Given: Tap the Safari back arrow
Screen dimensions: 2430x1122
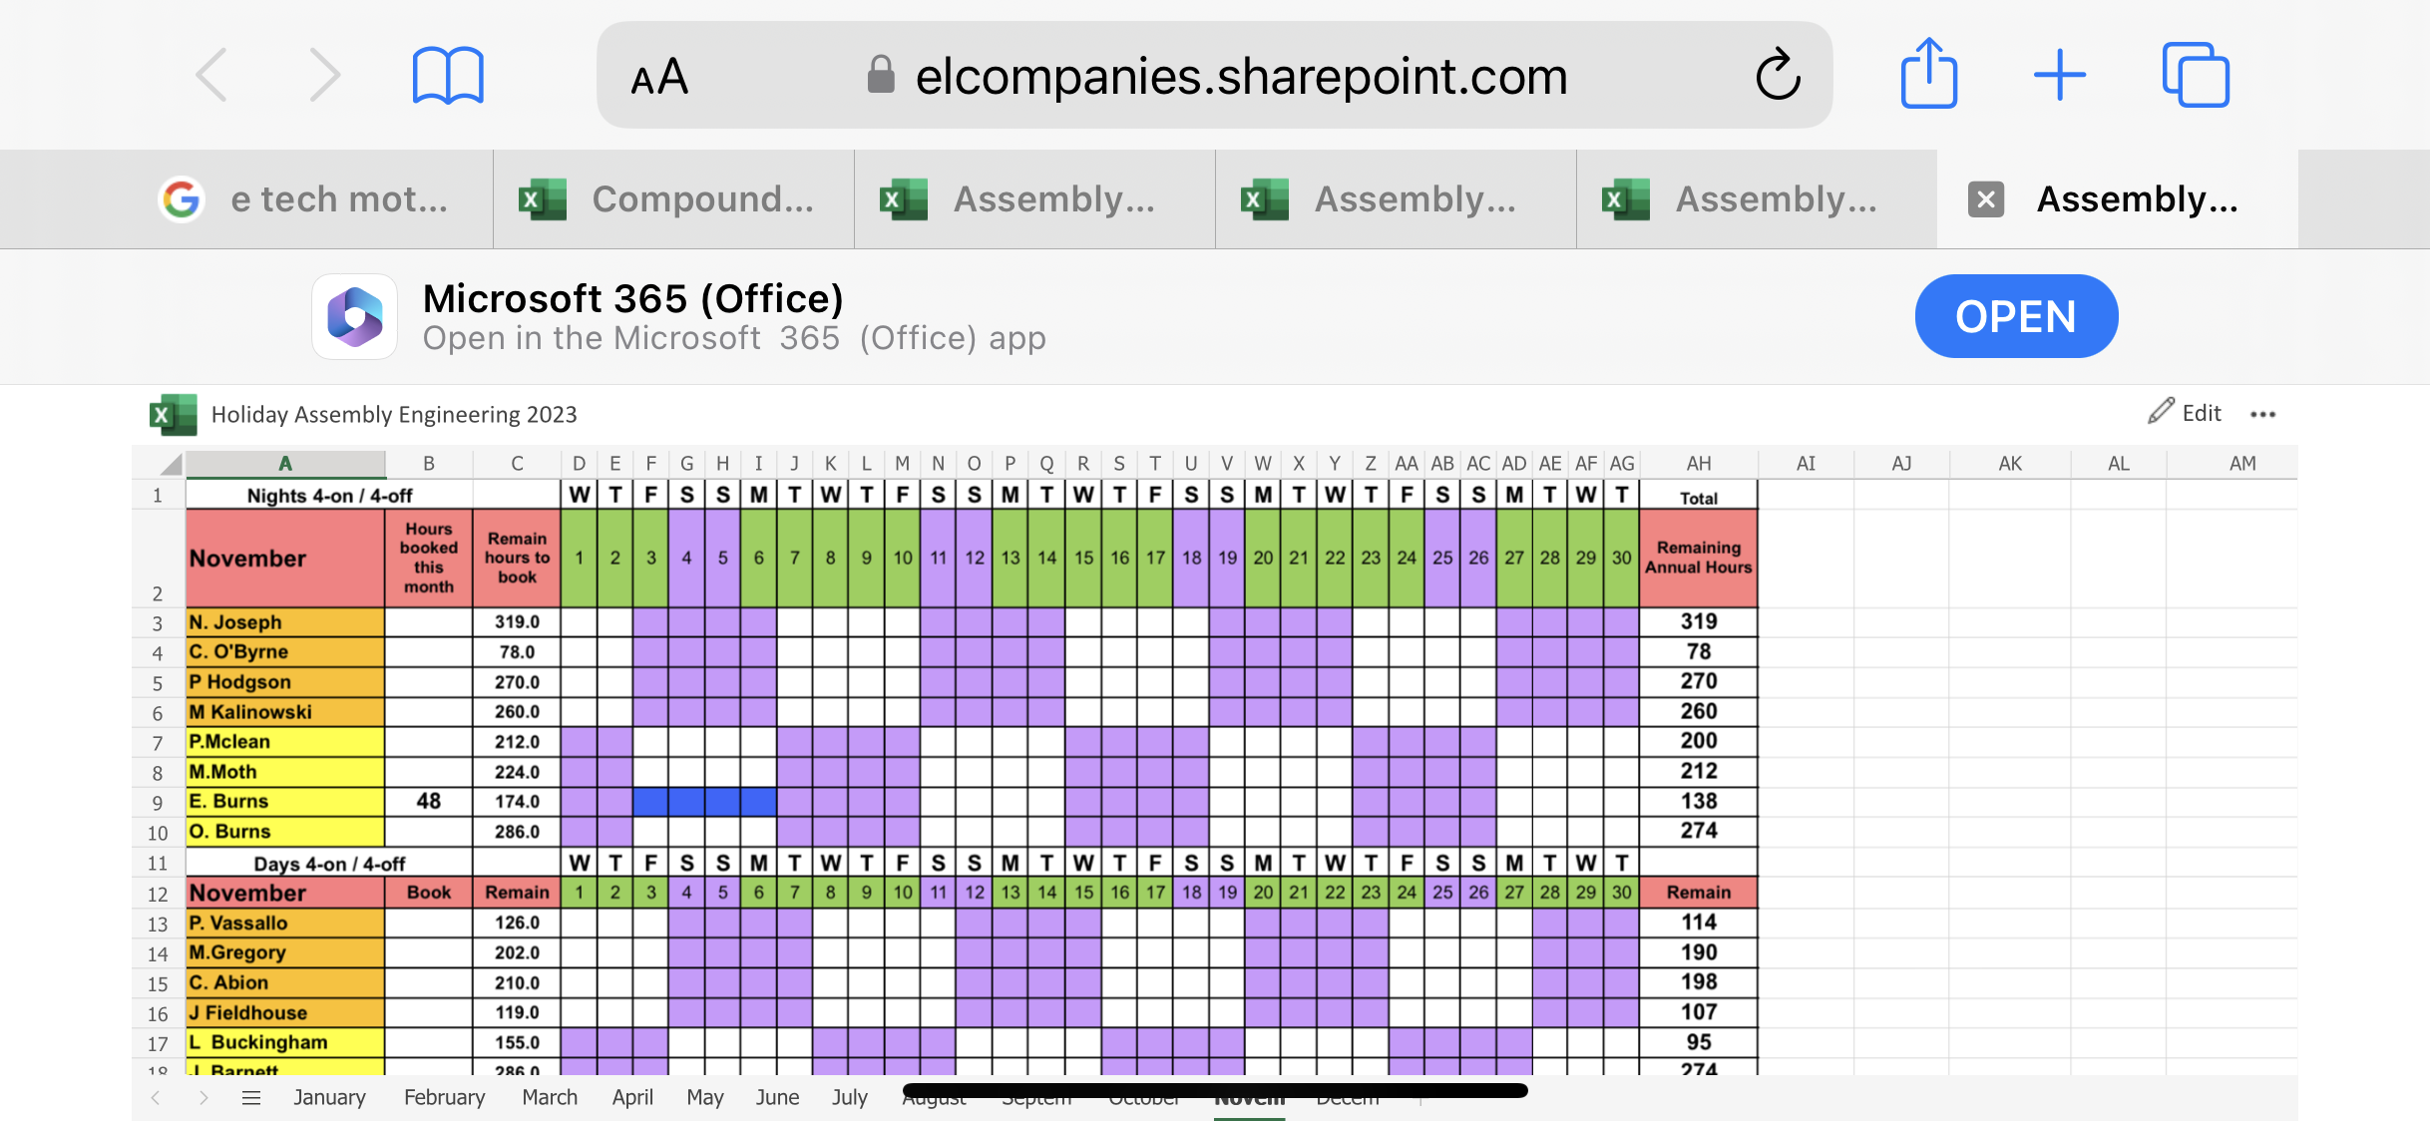Looking at the screenshot, I should tap(212, 75).
